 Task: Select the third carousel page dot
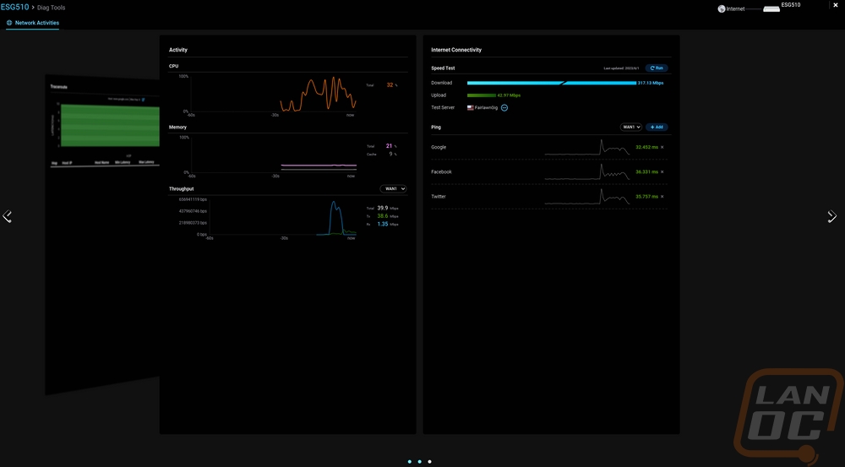tap(429, 462)
